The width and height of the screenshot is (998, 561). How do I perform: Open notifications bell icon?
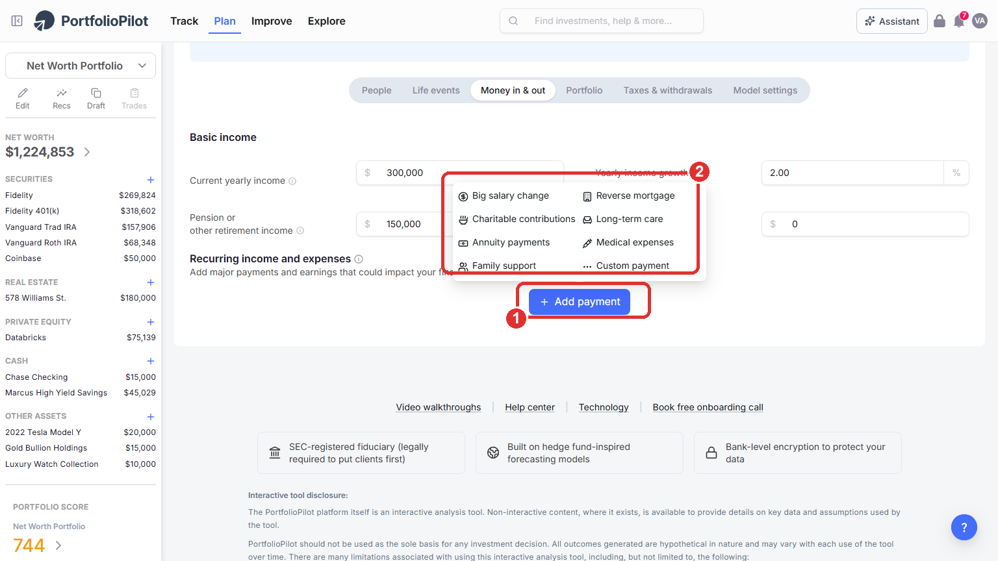coord(959,21)
